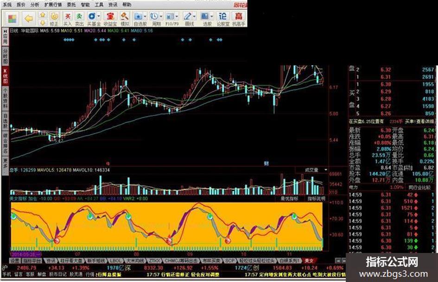Open the 工具 menu
438x282 pixels.
tap(99, 5)
